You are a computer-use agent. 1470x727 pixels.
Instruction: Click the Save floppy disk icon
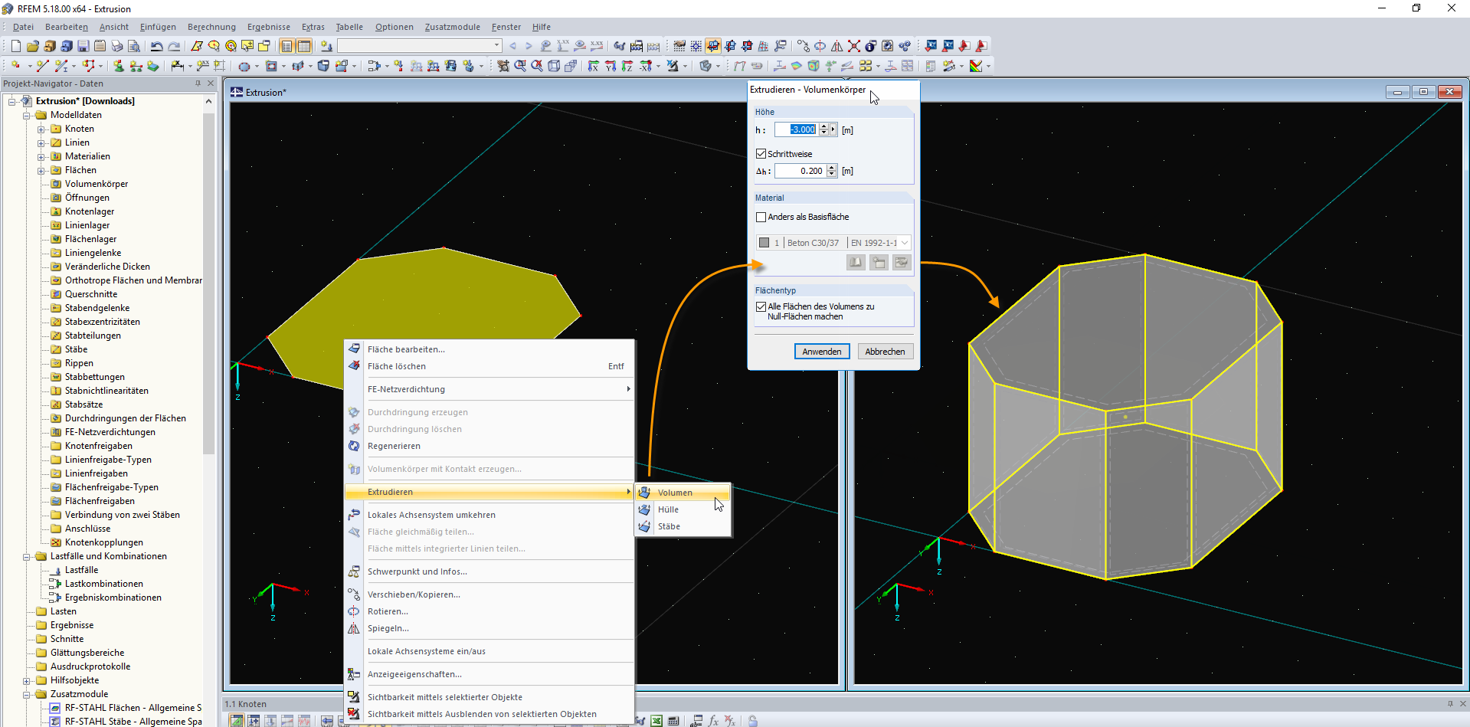83,46
